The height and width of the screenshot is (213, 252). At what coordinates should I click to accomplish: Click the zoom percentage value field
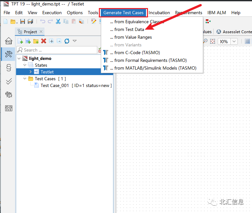224,42
